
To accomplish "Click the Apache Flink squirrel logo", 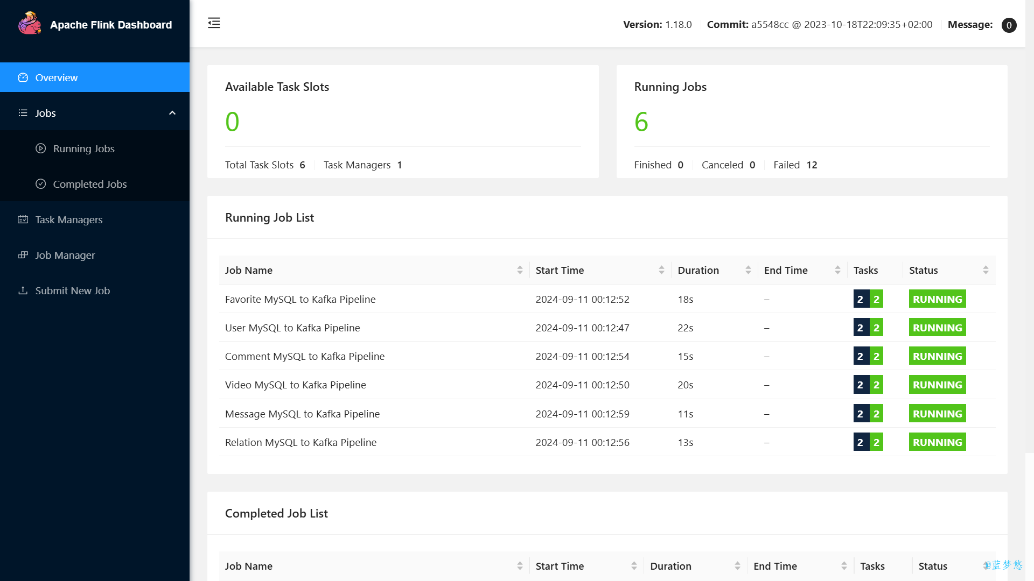I will (30, 23).
